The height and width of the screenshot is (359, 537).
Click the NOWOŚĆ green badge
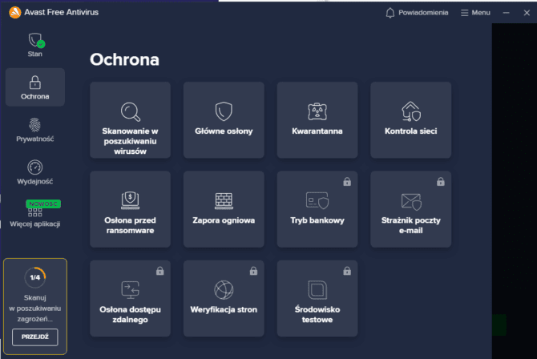pyautogui.click(x=43, y=204)
